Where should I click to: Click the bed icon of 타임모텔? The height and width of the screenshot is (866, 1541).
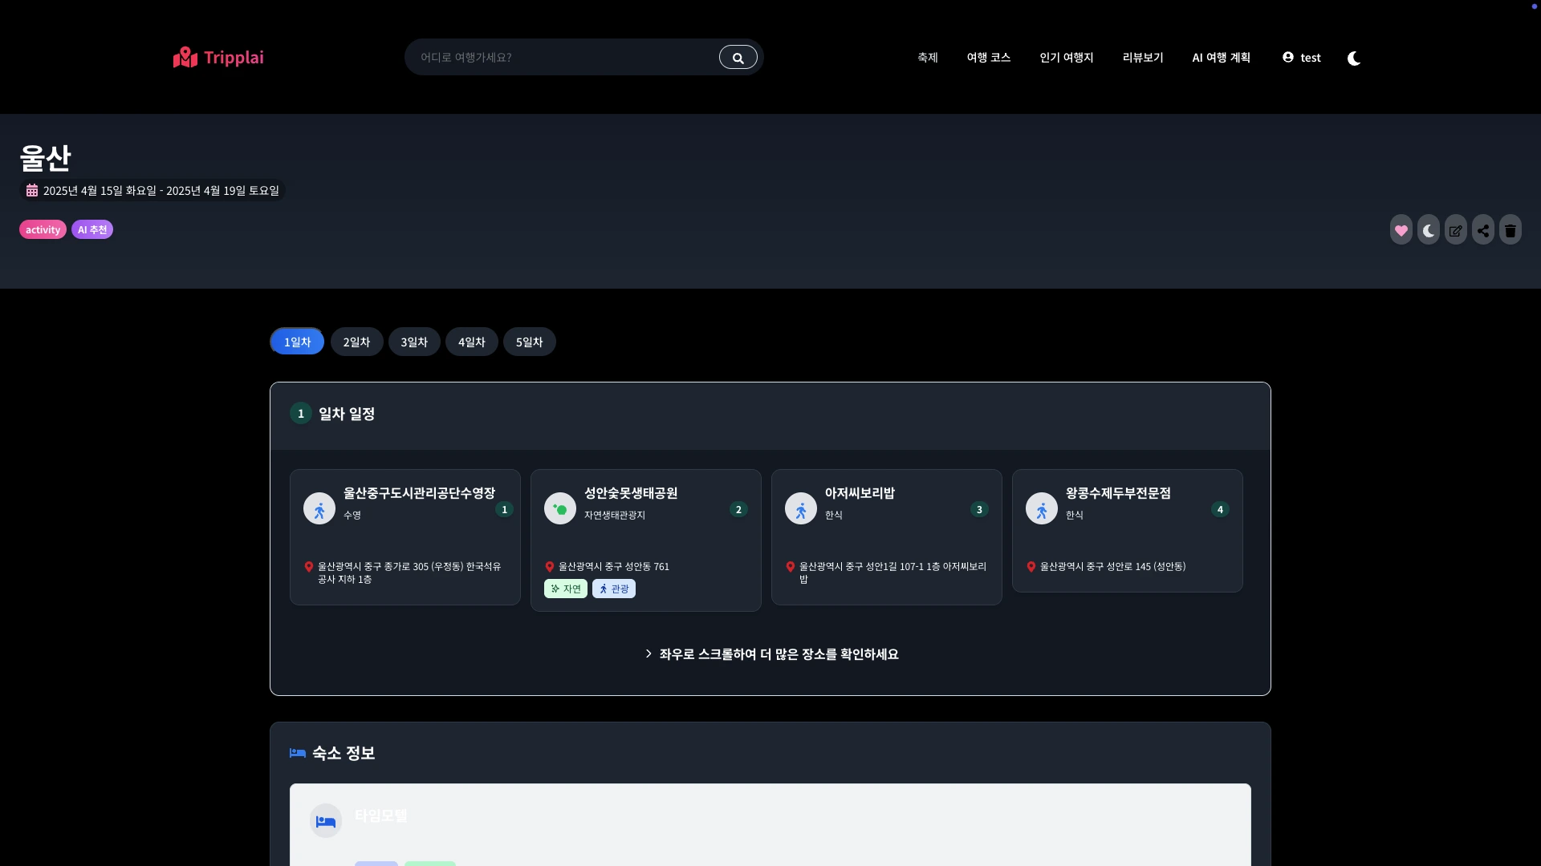click(326, 821)
